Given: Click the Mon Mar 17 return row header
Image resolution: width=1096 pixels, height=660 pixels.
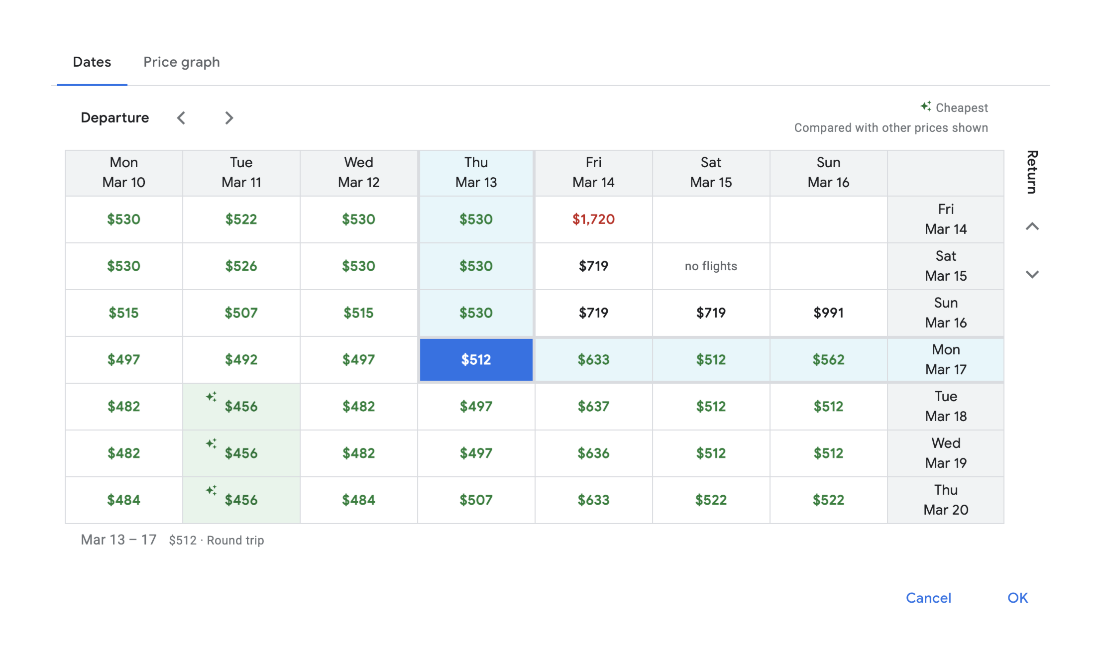Looking at the screenshot, I should [x=946, y=360].
